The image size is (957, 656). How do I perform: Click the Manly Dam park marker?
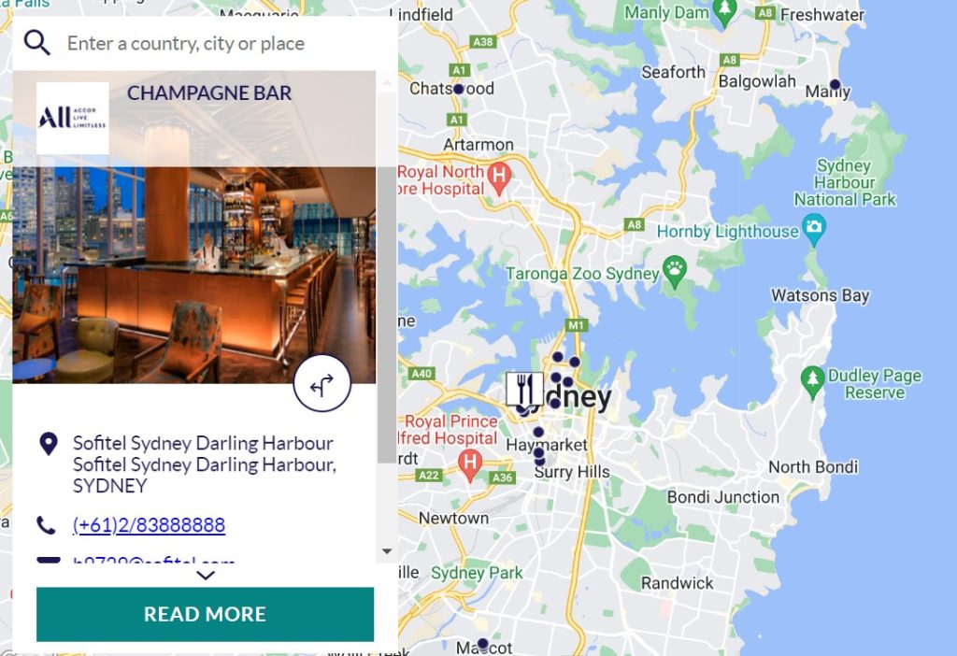[x=724, y=12]
